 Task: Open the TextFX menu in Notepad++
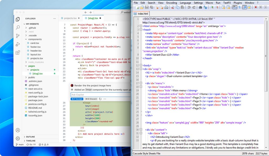227,3
